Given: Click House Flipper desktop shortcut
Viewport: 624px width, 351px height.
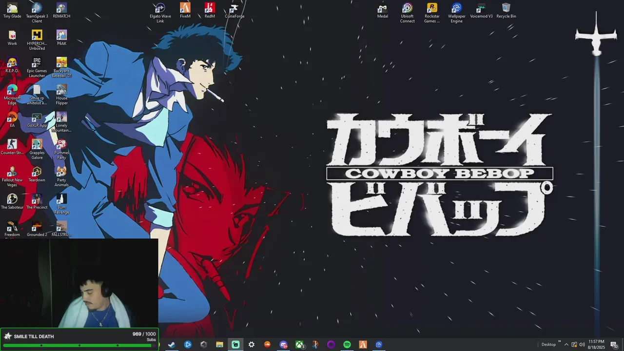Looking at the screenshot, I should pos(61,95).
